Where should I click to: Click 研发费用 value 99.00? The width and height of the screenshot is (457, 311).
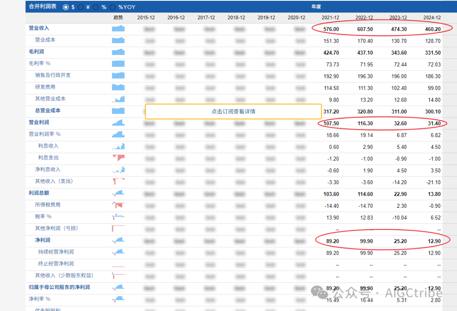[x=434, y=88]
